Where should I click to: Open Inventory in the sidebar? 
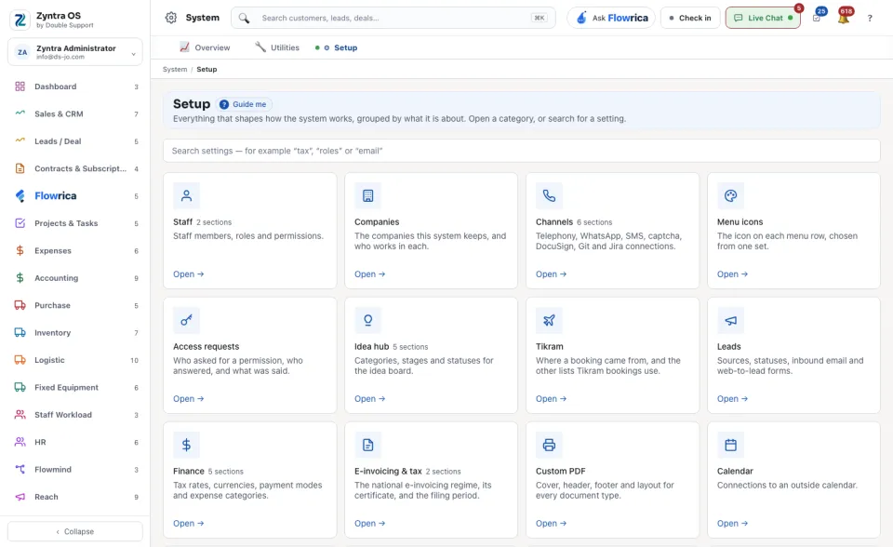[x=75, y=333]
